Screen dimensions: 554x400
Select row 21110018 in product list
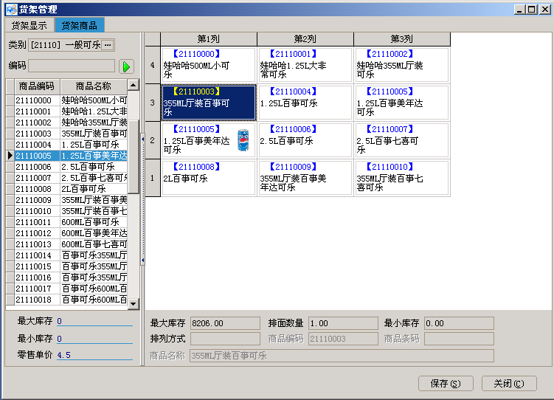67,300
